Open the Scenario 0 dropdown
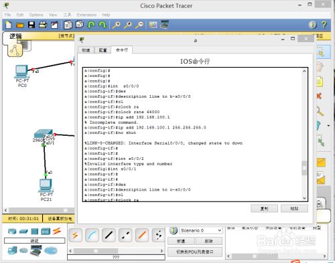Image resolution: width=335 pixels, height=263 pixels. click(201, 230)
